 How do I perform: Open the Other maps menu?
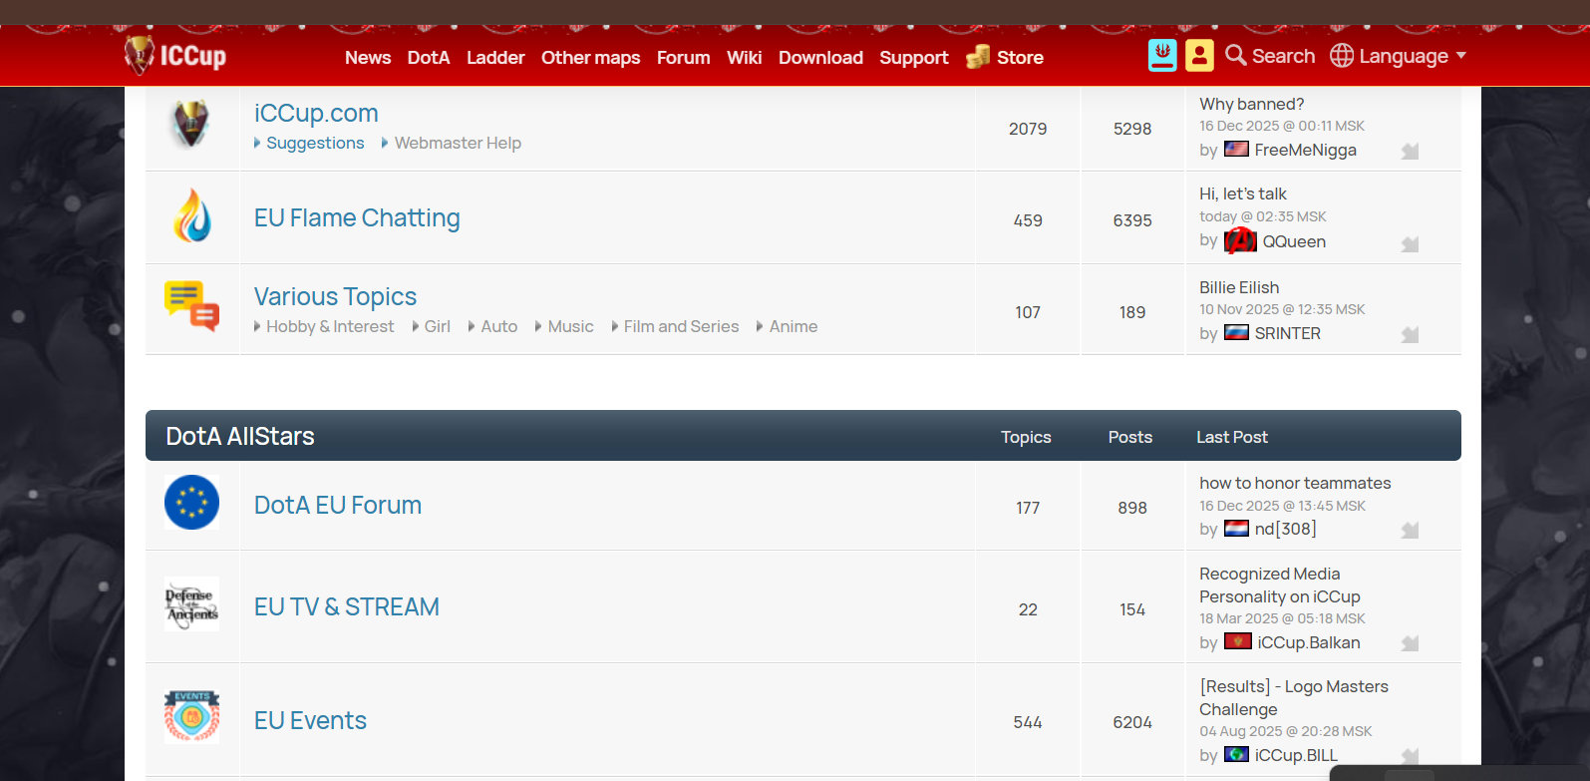point(590,58)
